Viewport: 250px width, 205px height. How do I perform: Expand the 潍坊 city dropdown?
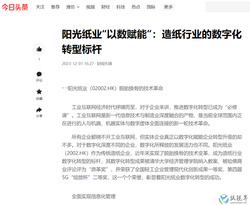pos(73,7)
